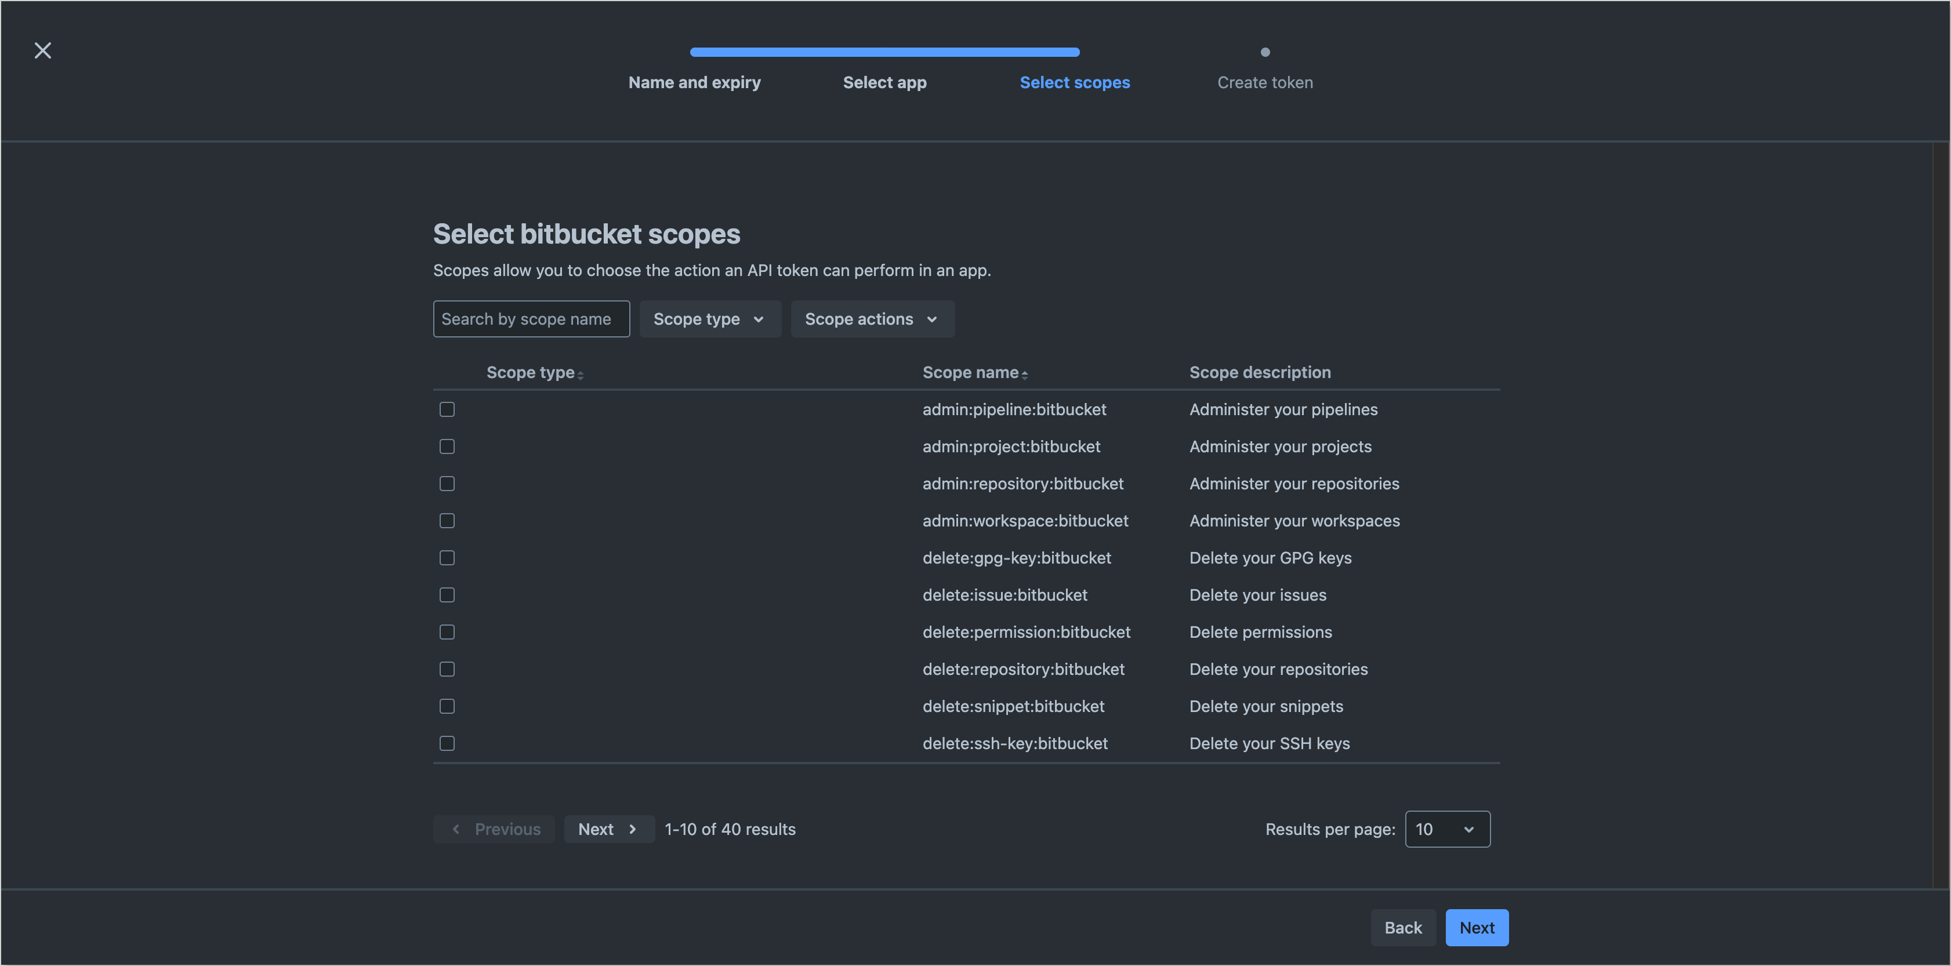Check the admin:pipeline:bitbucket scope checkbox
Screen dimensions: 1951x966
[447, 409]
